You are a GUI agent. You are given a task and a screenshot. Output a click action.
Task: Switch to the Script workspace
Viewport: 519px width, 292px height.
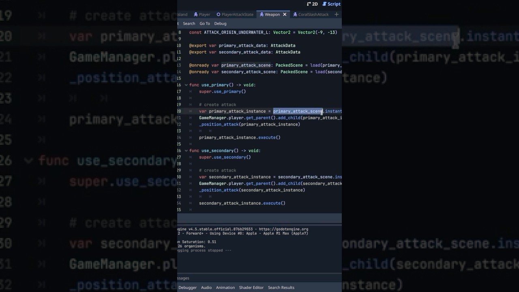[x=331, y=4]
